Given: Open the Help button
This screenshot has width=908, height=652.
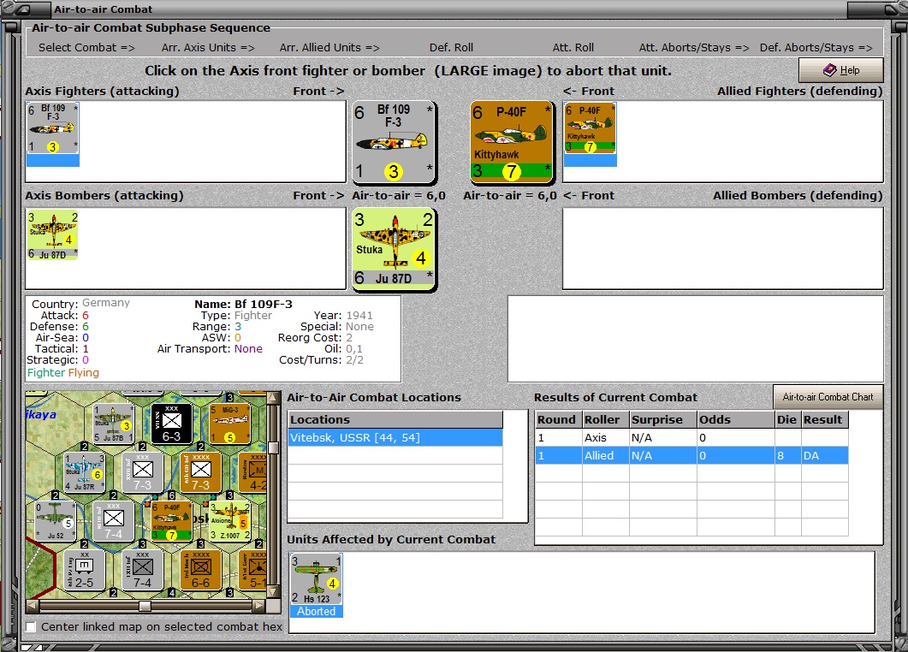Looking at the screenshot, I should tap(841, 70).
